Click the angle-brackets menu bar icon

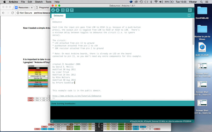tap(146, 2)
